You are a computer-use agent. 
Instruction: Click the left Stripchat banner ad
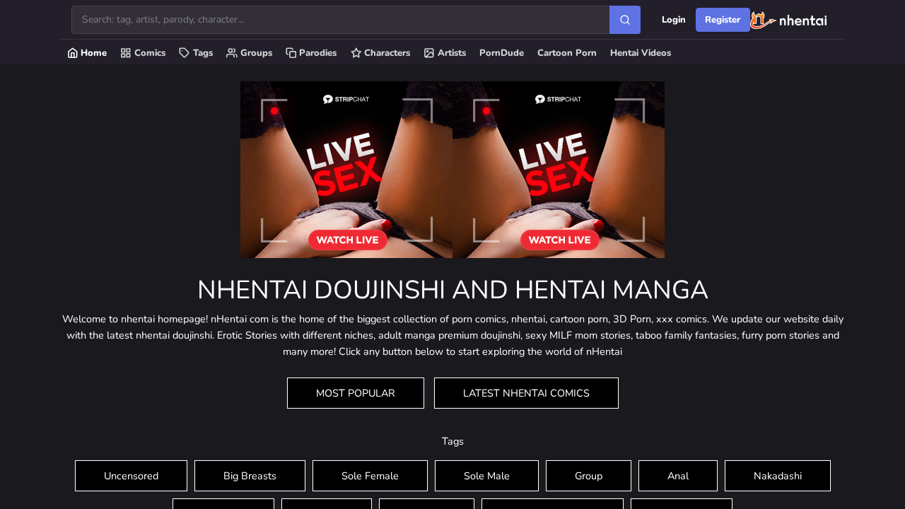[x=346, y=170]
